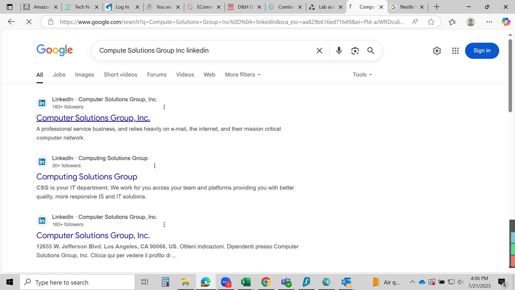Open the clock showing 4:06 PM
Viewport: 515px width, 290px height.
480,282
